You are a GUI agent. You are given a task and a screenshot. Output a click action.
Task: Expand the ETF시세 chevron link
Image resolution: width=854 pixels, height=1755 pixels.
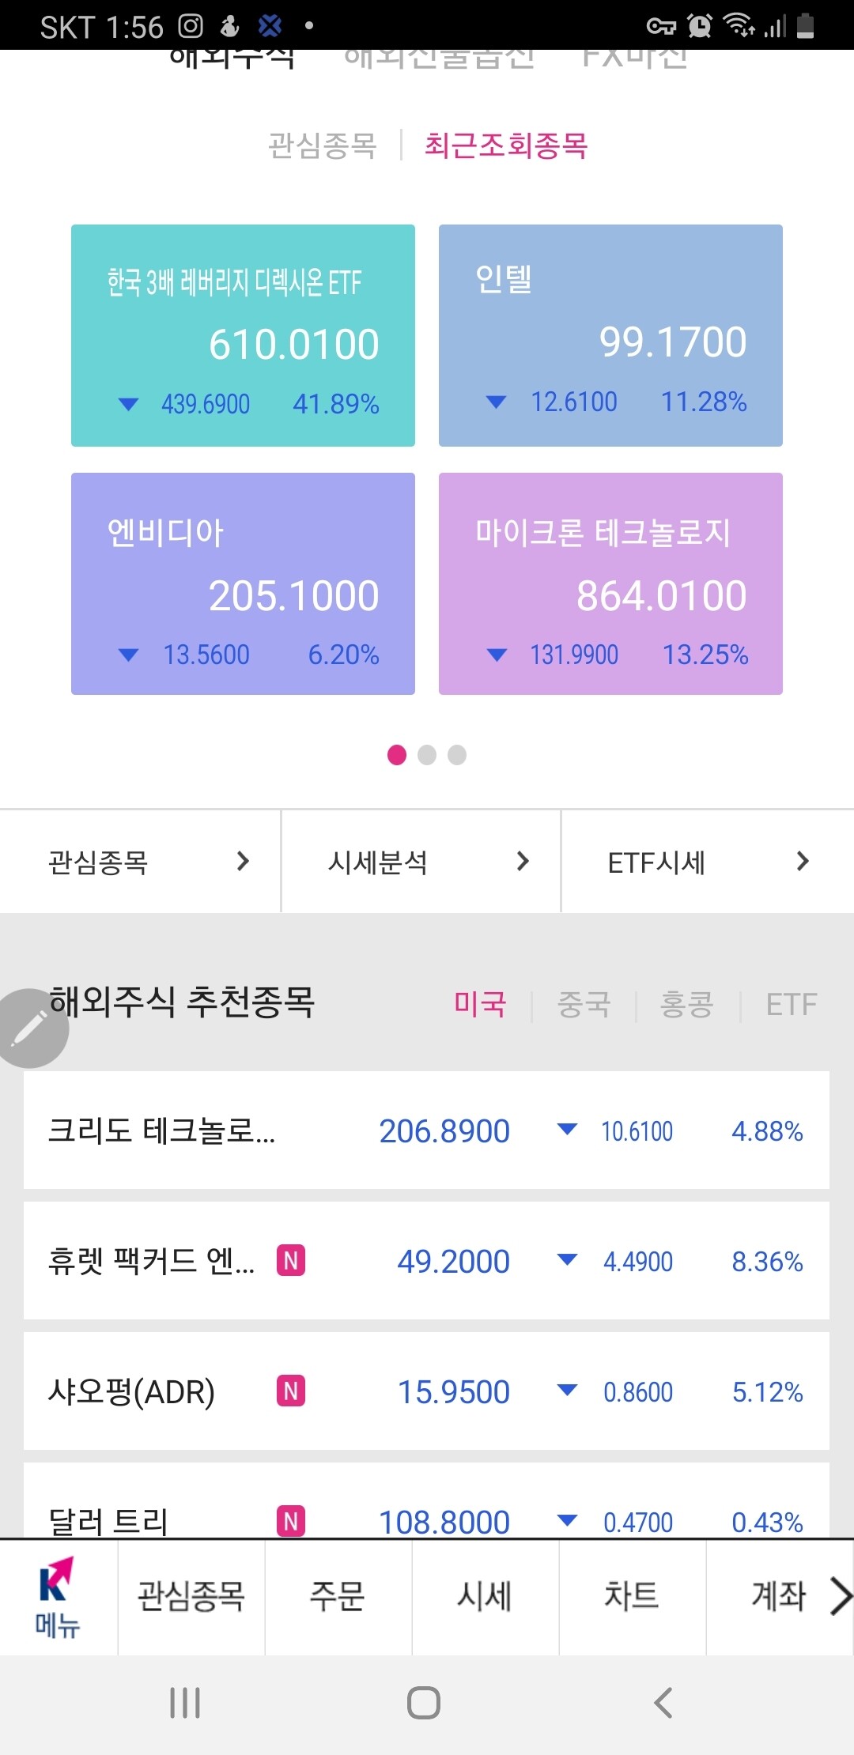[803, 861]
